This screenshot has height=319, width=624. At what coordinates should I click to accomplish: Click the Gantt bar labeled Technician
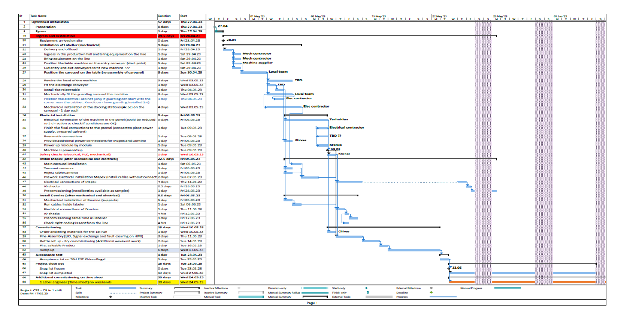(x=307, y=119)
